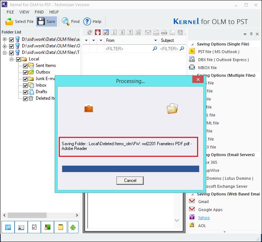Click the green up arrow icon
Image resolution: width=262 pixels, height=242 pixels.
73,227
